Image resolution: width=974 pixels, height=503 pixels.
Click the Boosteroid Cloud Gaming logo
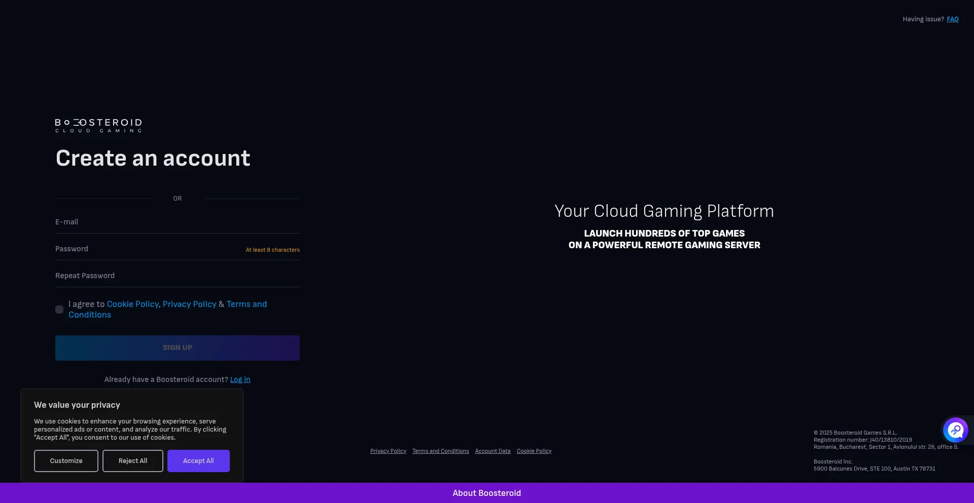[98, 126]
